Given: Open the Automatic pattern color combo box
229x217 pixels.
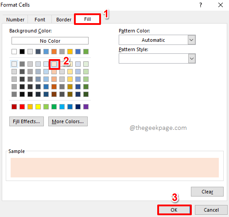Looking at the screenshot, I should click(157, 40).
